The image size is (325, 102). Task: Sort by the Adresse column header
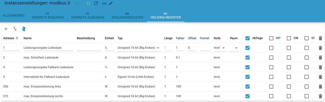point(11,38)
